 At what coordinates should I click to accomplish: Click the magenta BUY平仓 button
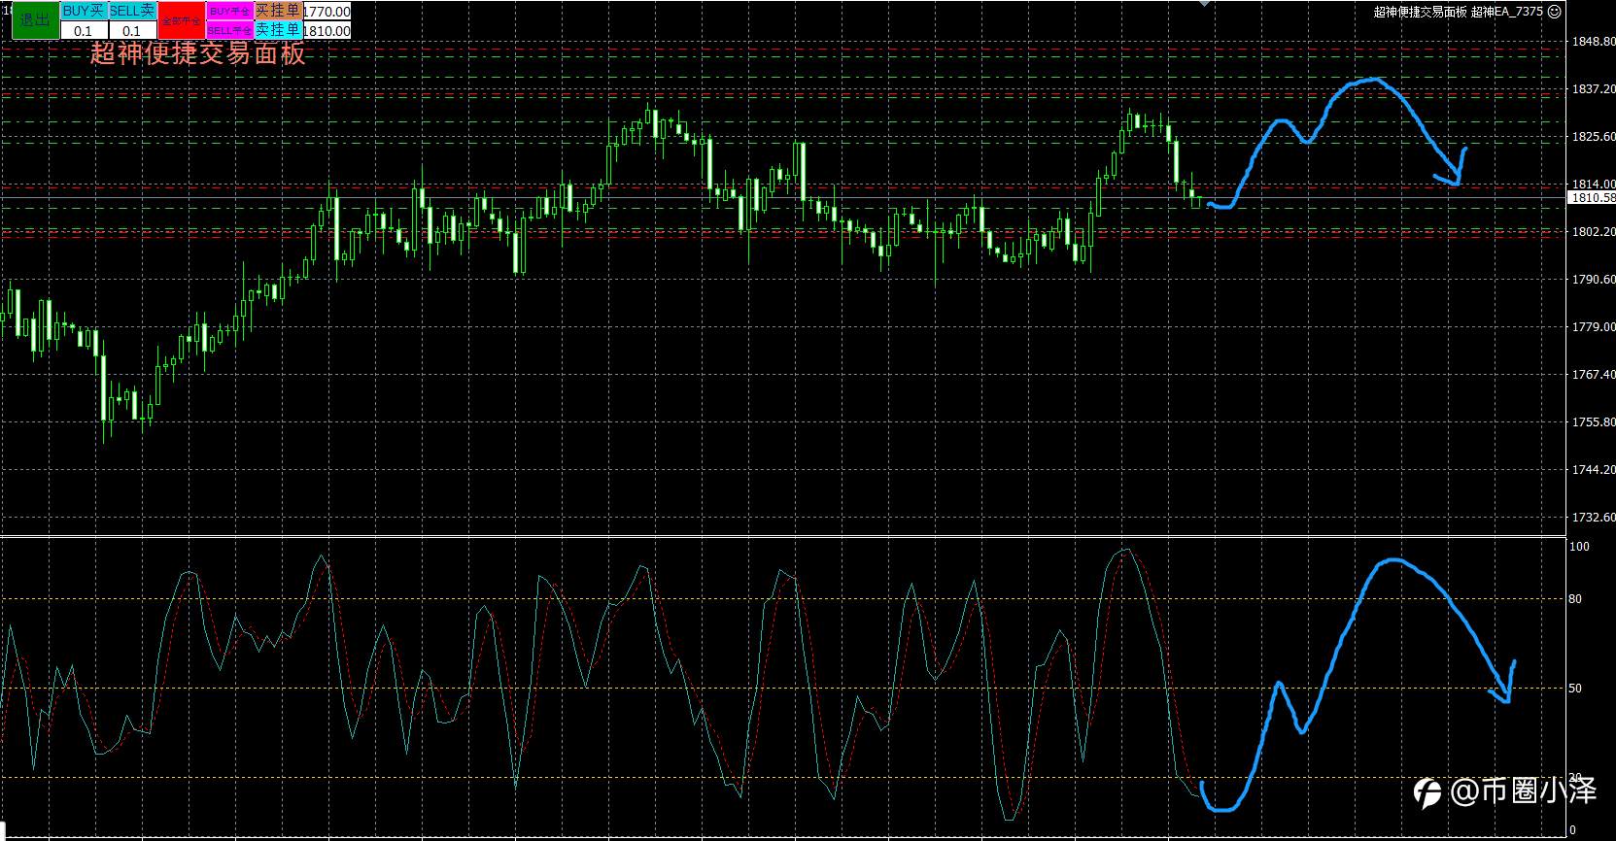point(230,11)
